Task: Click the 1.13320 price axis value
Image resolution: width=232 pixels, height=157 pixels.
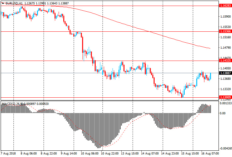Action: 225,89
